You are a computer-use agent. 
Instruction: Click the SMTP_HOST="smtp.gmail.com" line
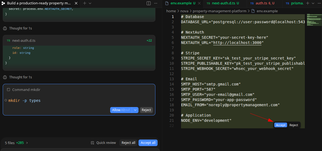coord(211,84)
